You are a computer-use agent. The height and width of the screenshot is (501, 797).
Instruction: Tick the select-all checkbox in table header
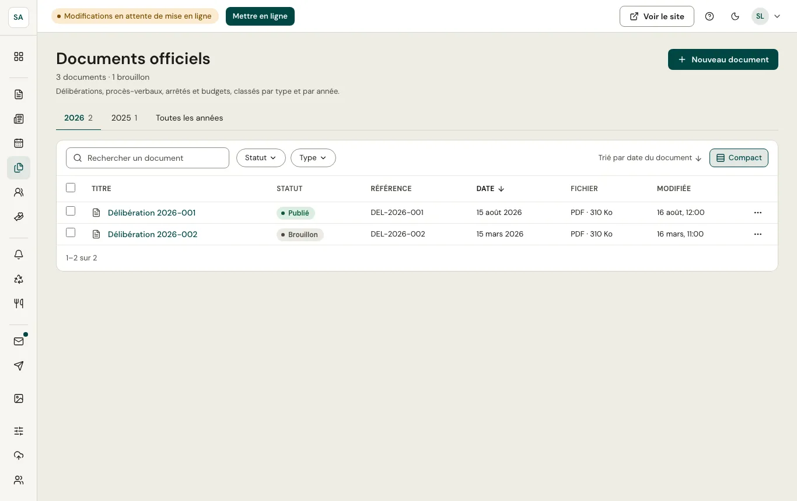click(x=71, y=188)
